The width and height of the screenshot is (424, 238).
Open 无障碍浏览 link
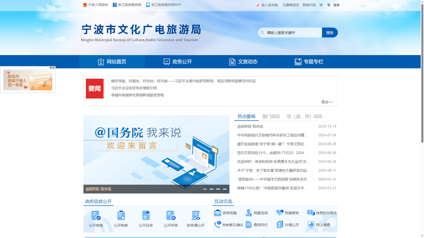291,5
